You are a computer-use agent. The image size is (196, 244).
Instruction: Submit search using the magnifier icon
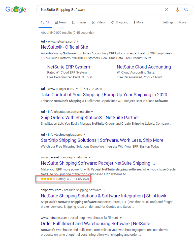(186, 10)
